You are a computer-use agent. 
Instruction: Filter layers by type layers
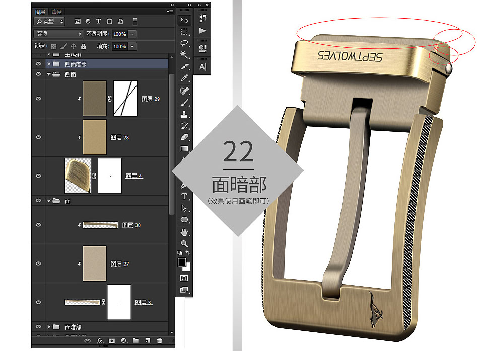point(99,21)
